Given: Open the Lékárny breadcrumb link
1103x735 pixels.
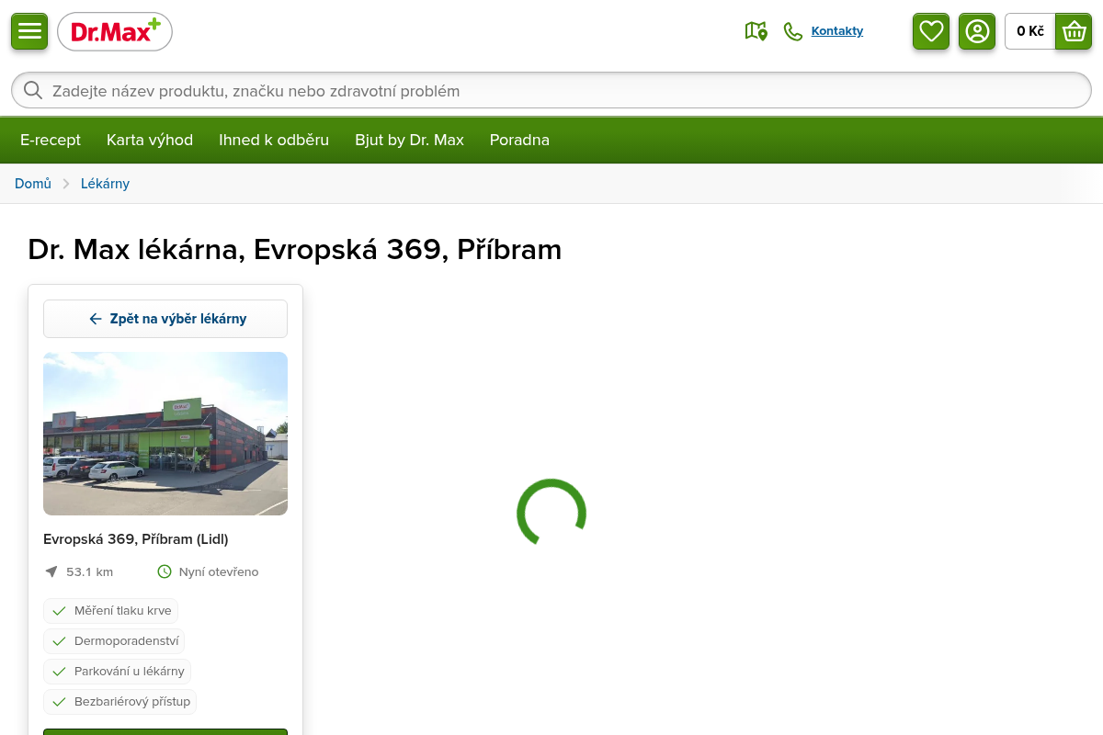Looking at the screenshot, I should tap(105, 184).
